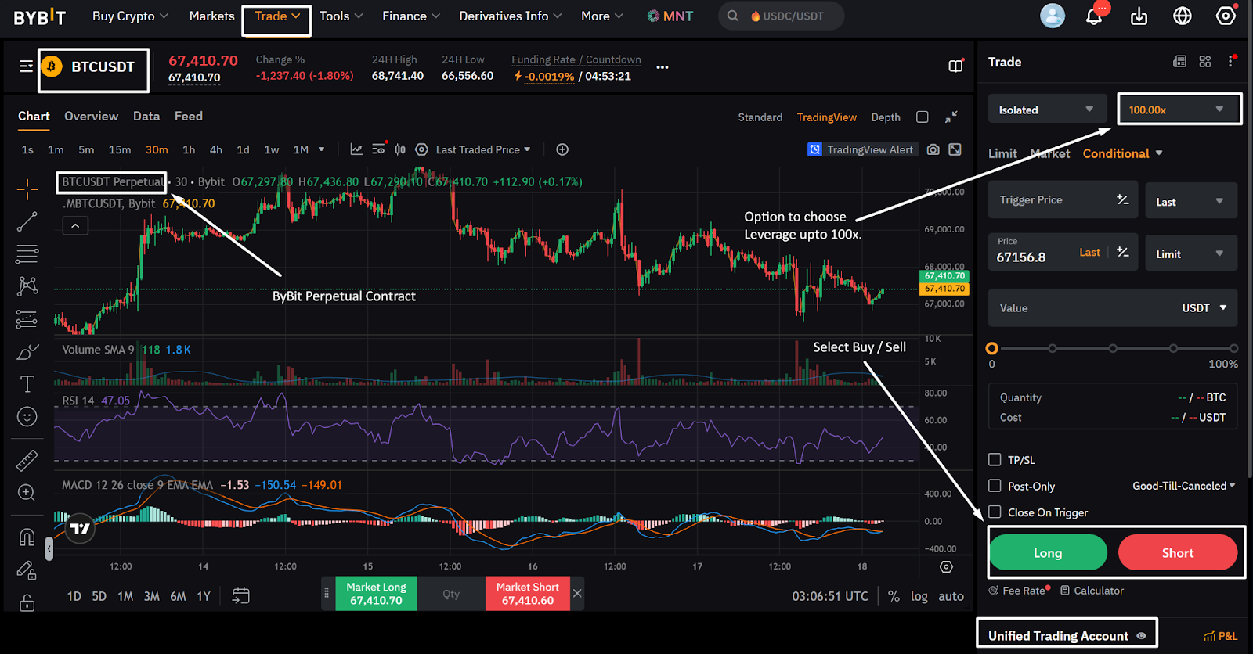
Task: Open the Isolated margin mode dropdown
Action: click(1047, 110)
